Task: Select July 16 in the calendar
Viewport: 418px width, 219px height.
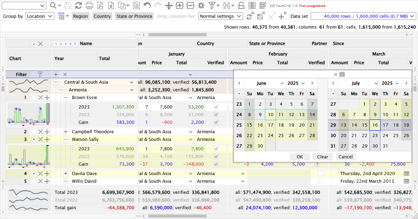Action: coord(375,125)
